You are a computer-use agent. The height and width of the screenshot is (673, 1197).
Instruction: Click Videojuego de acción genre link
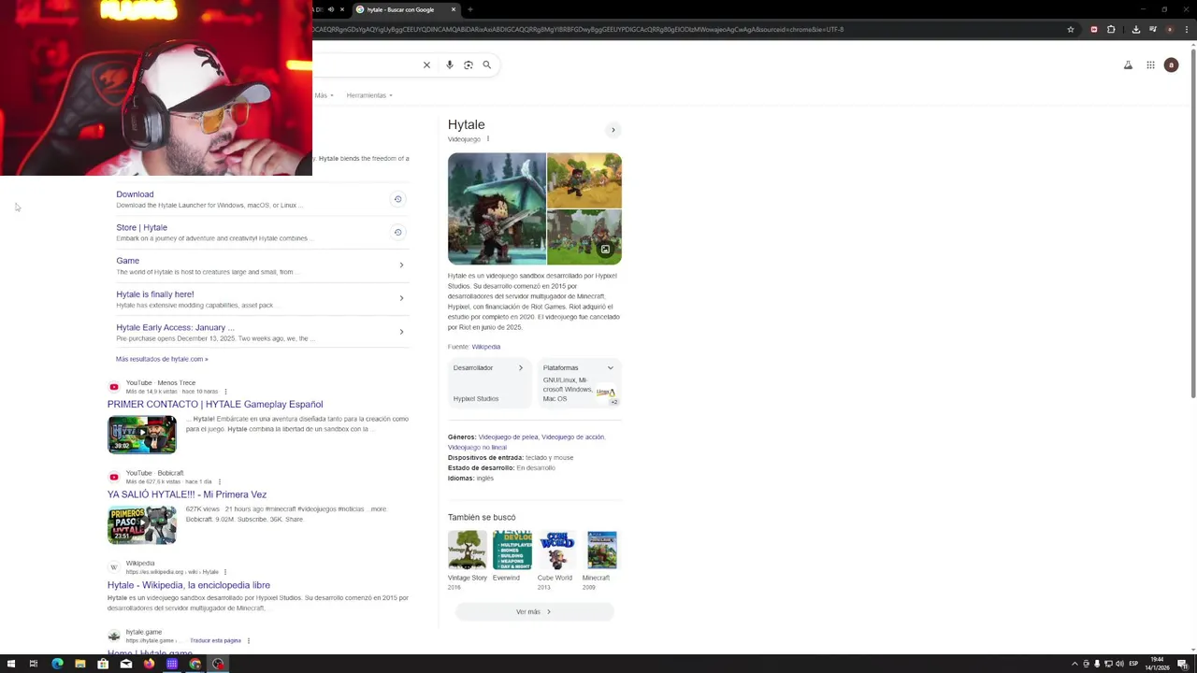(x=572, y=437)
